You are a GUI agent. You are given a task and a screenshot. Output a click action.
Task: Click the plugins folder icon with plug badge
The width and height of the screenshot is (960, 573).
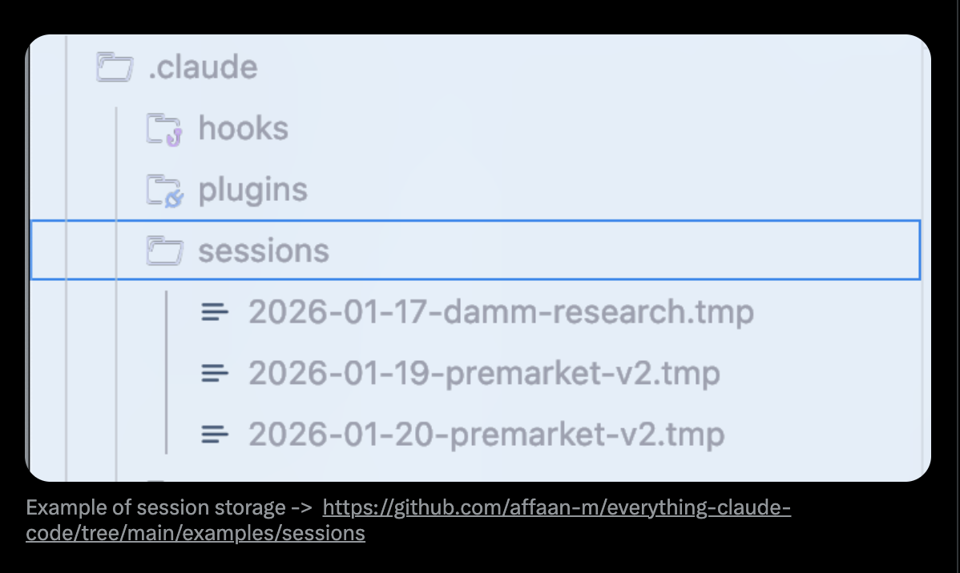pos(164,190)
